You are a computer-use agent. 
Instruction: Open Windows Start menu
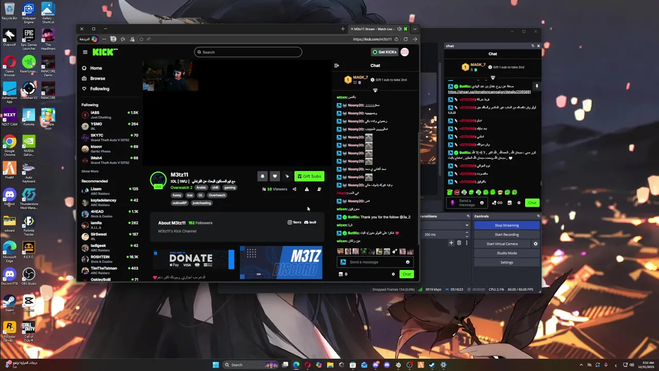pyautogui.click(x=216, y=365)
